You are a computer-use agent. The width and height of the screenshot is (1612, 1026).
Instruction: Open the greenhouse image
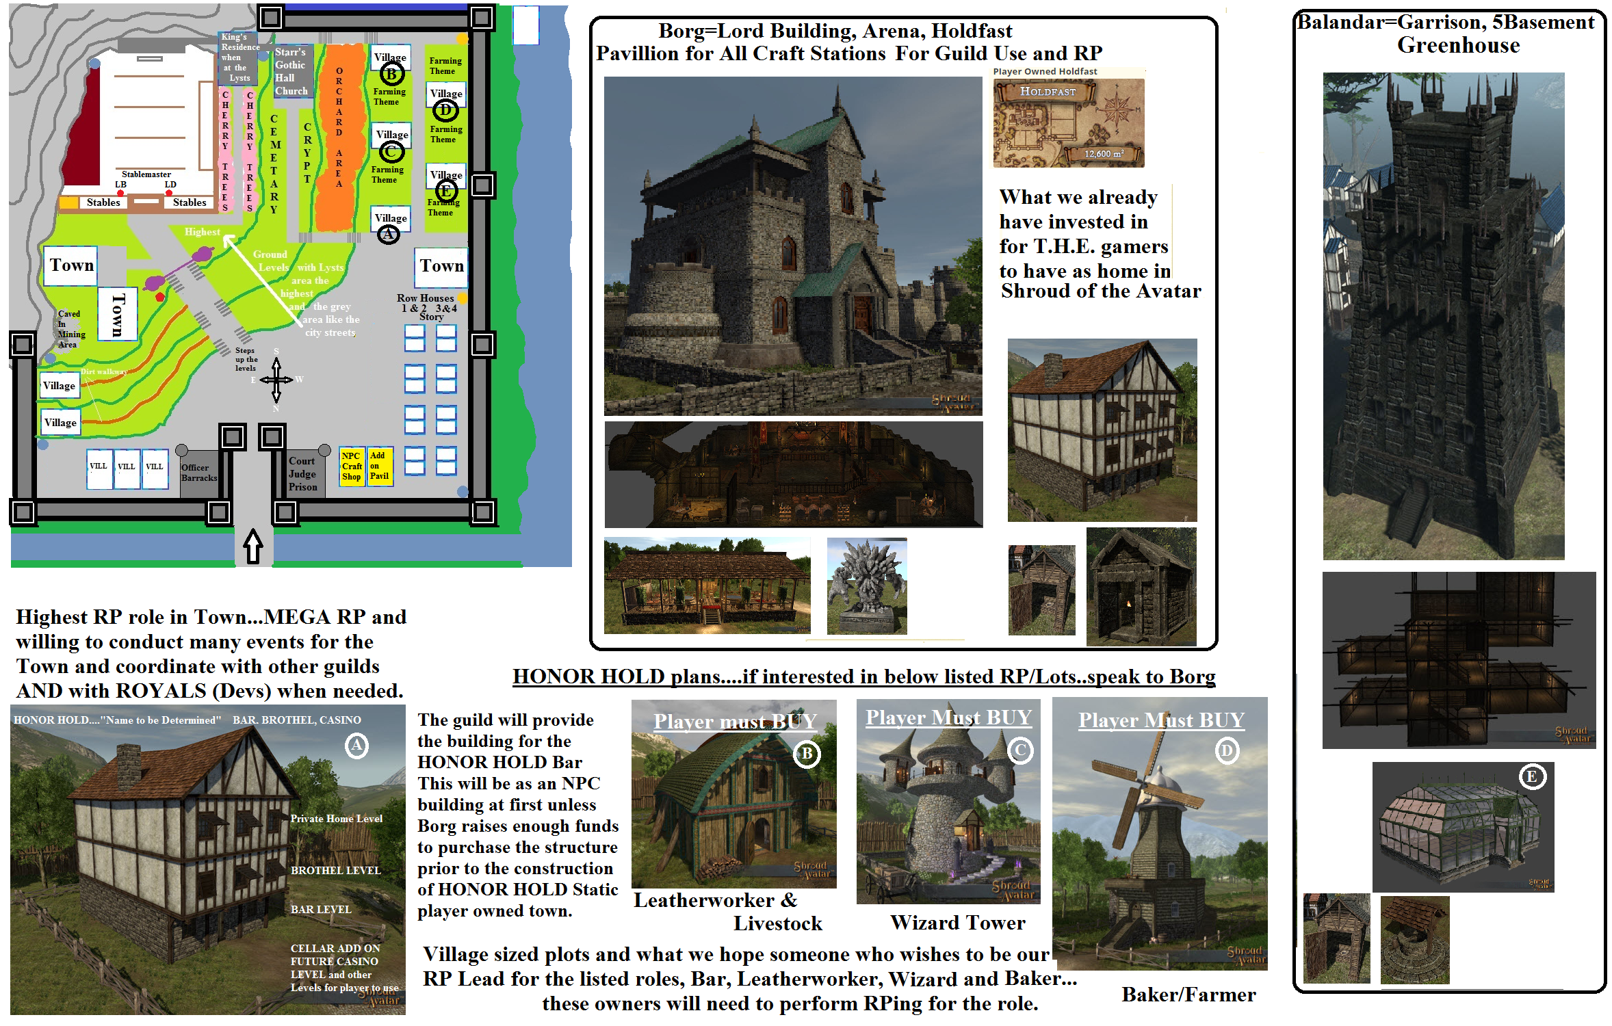click(1463, 826)
